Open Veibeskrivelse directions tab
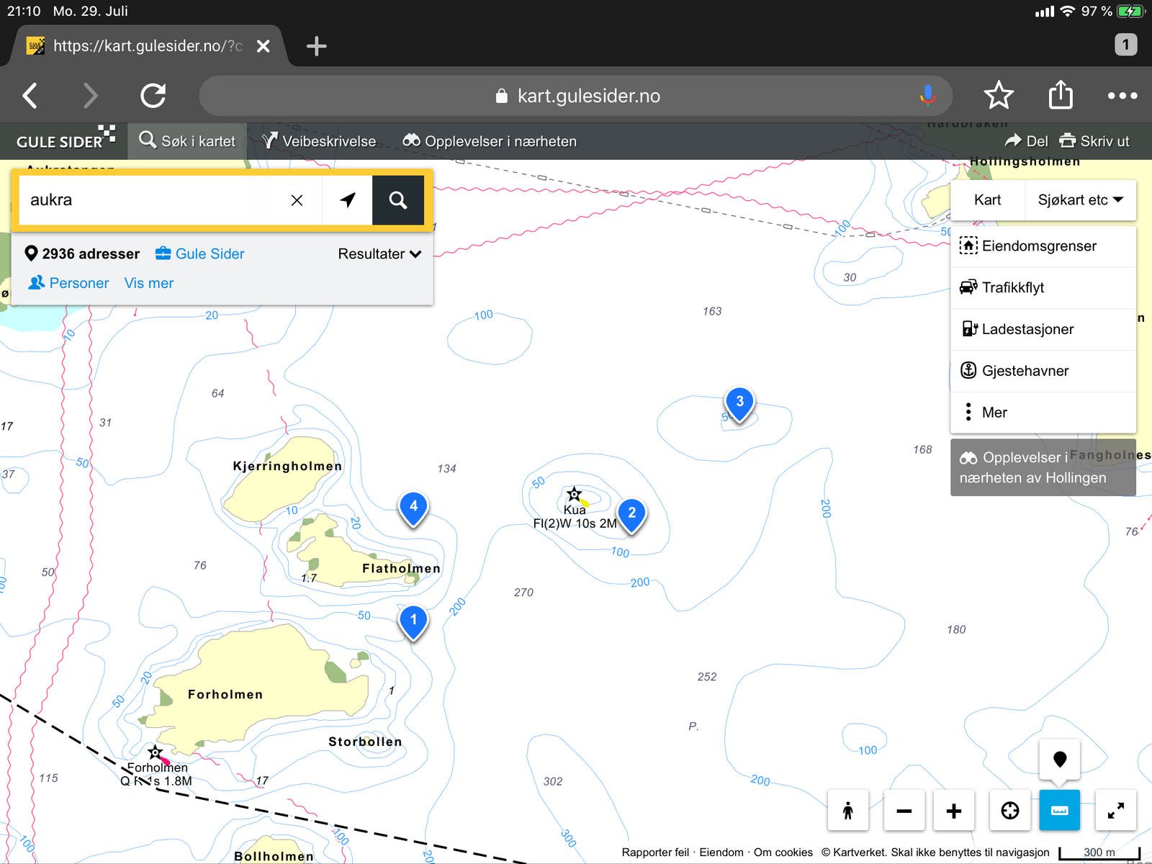Image resolution: width=1152 pixels, height=864 pixels. coord(319,141)
